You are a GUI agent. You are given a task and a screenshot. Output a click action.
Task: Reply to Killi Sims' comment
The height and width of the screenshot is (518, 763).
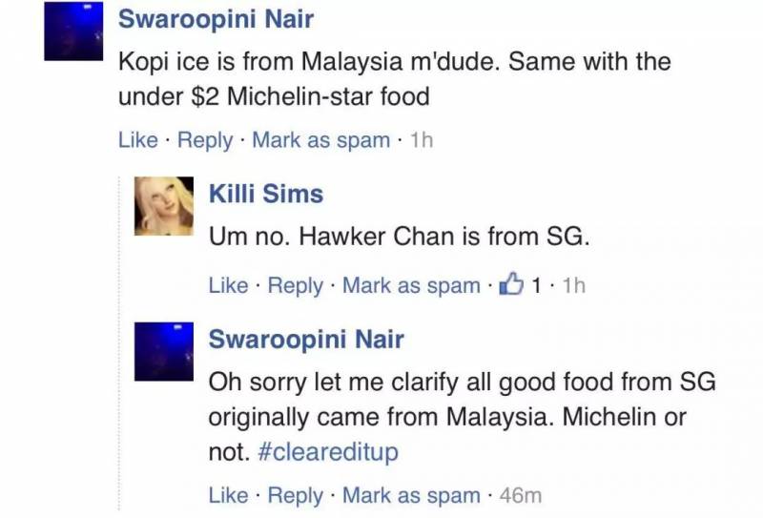click(x=296, y=286)
